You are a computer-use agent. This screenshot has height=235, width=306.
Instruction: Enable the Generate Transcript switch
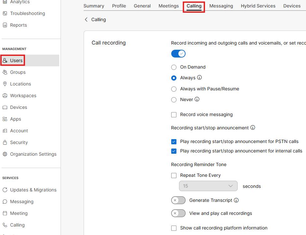click(x=178, y=200)
